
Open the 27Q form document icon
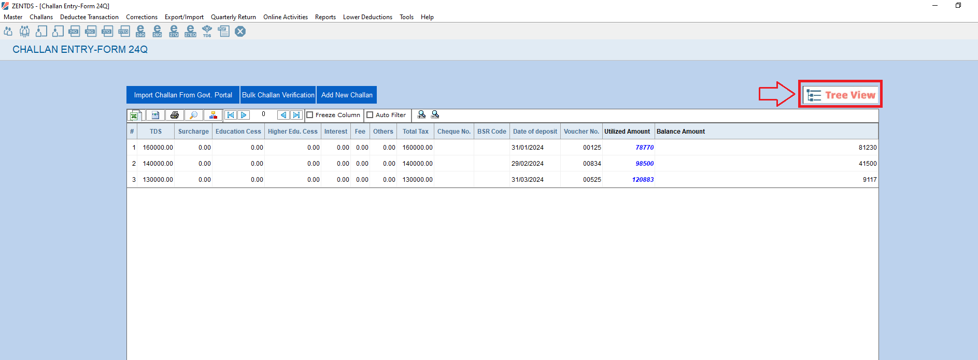pos(107,32)
